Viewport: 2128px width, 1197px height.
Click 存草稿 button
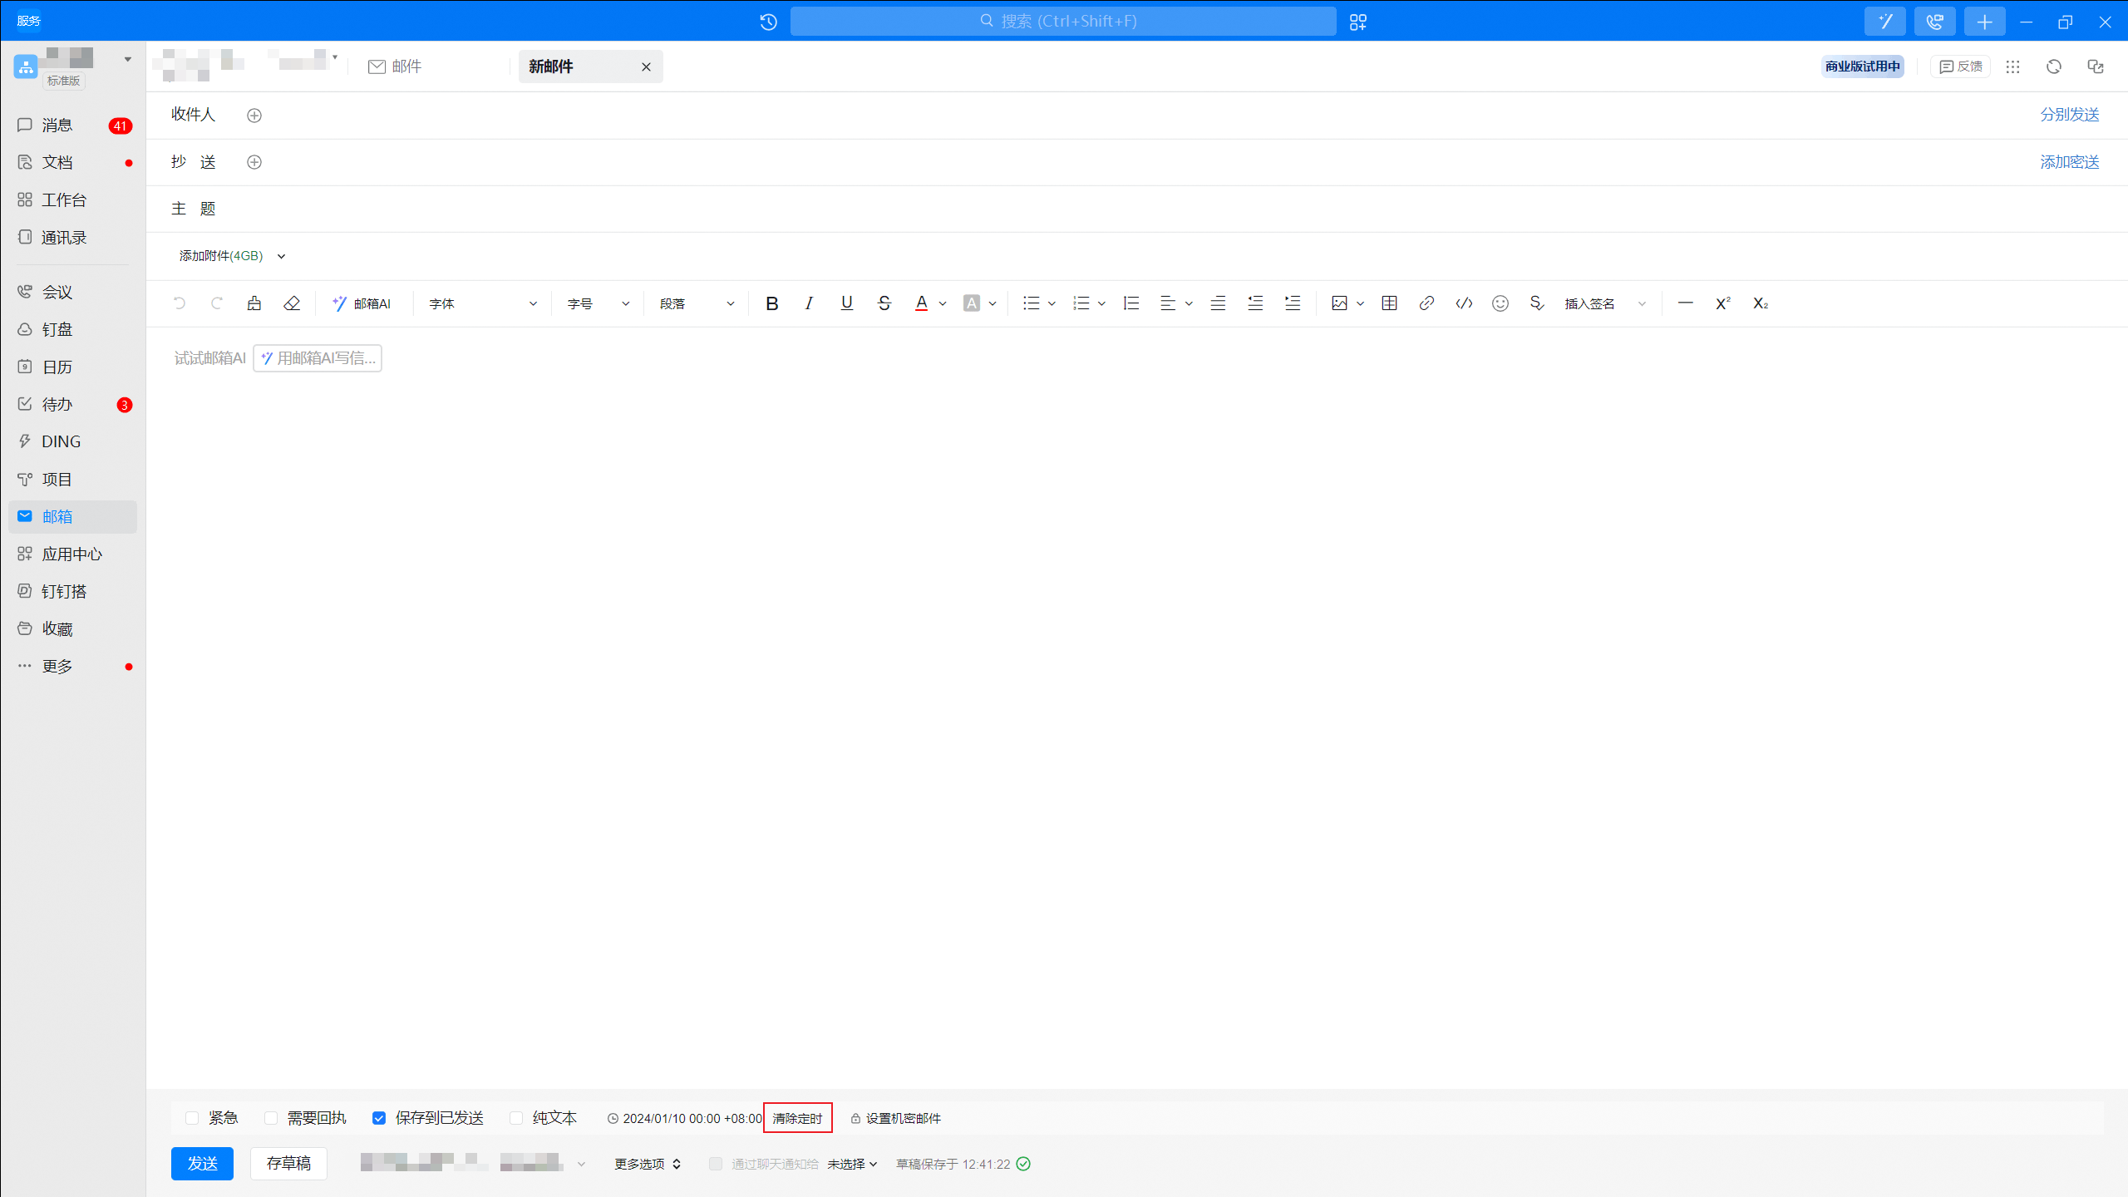(288, 1162)
